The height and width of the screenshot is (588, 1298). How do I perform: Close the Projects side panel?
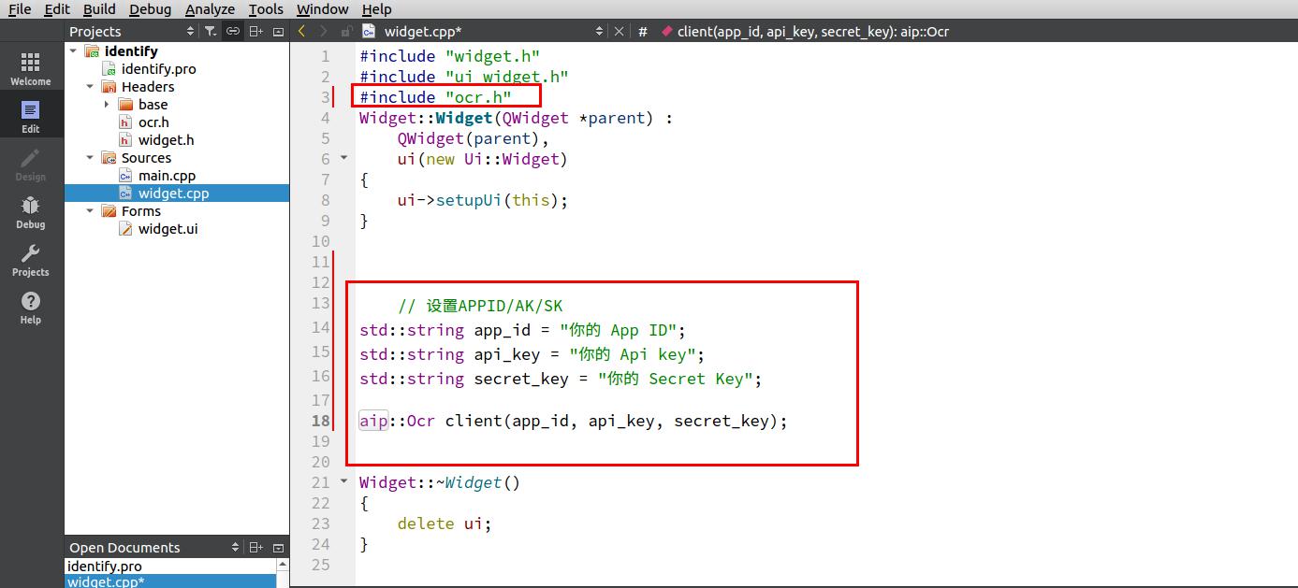point(278,31)
